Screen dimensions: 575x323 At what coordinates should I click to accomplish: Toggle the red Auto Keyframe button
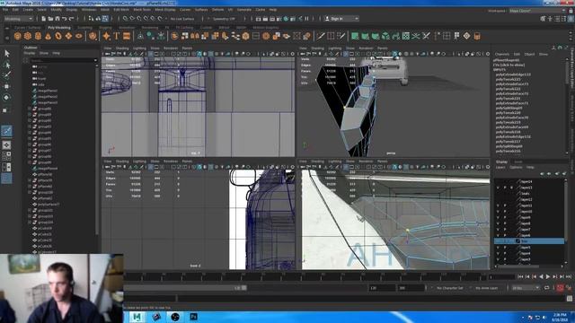pyautogui.click(x=560, y=288)
